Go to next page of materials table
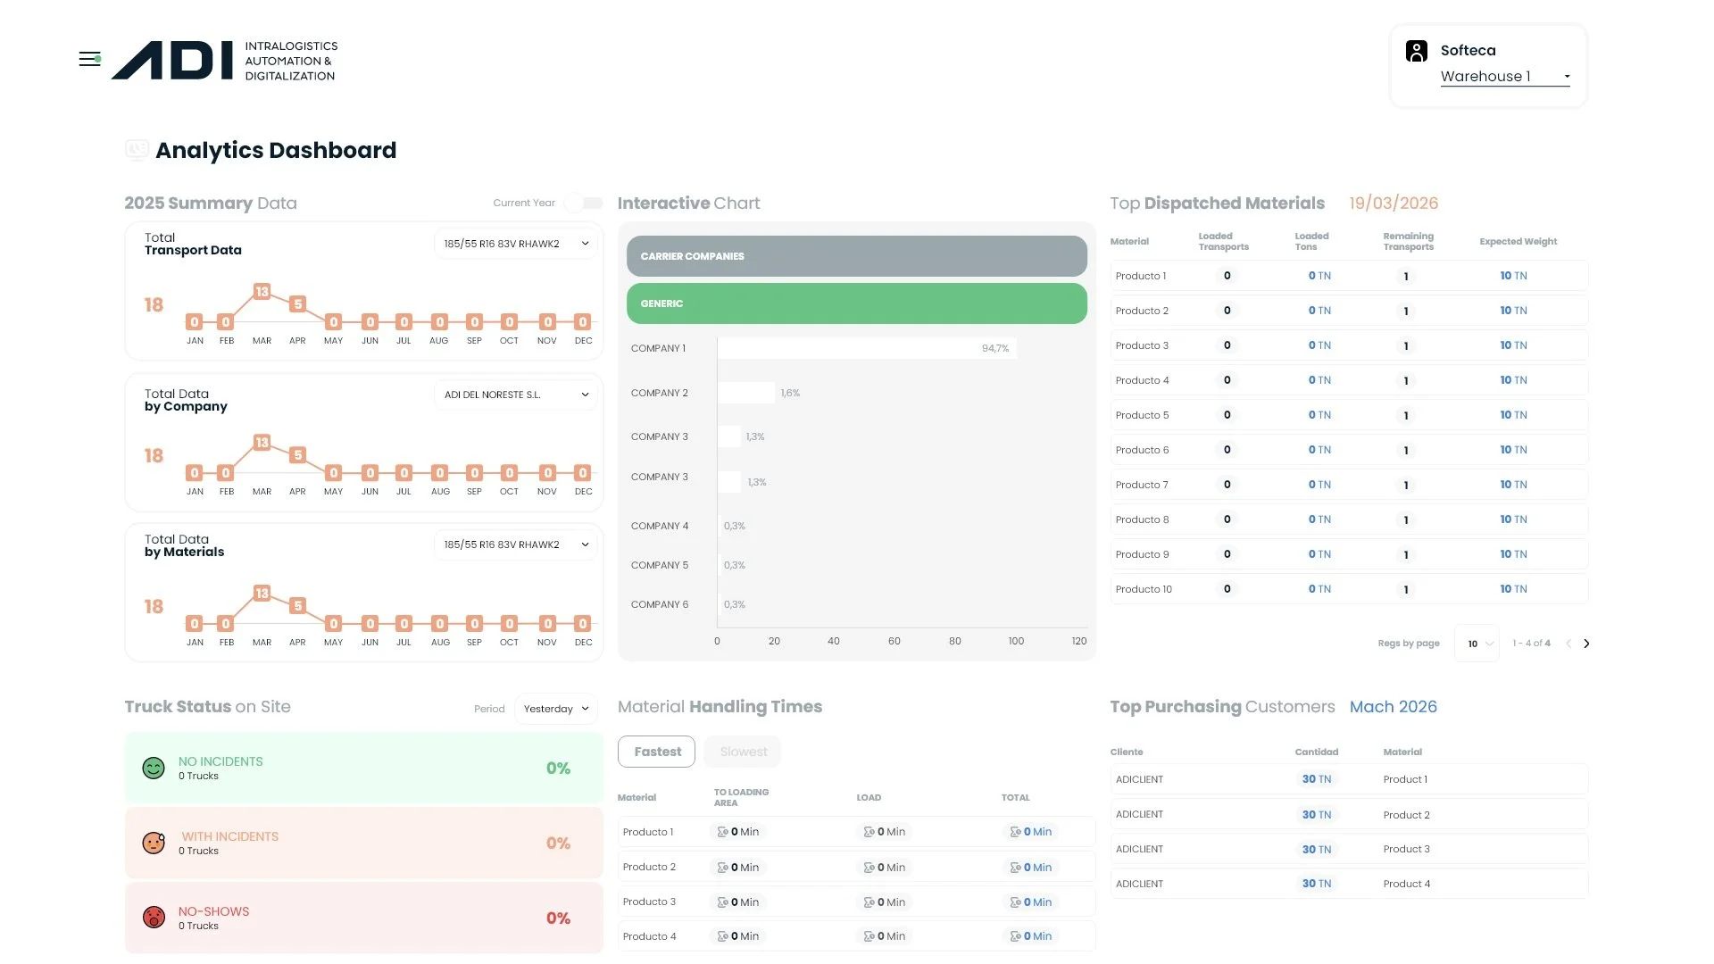This screenshot has height=964, width=1714. (1586, 644)
